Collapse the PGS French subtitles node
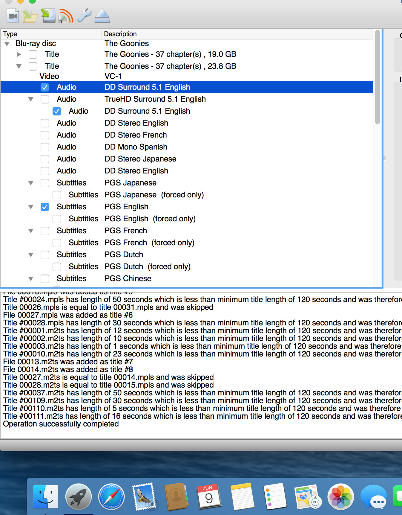Screen dimensions: 402x515 tap(31, 231)
